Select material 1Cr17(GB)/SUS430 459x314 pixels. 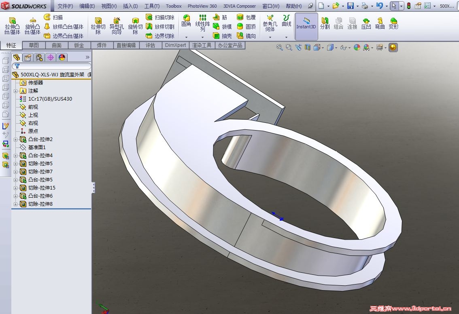point(46,99)
